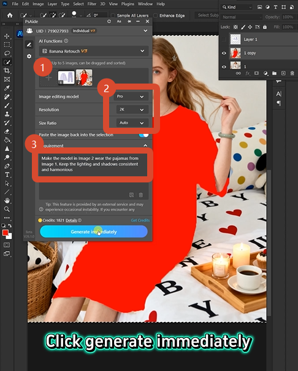Click the red foreground color swatch
The width and height of the screenshot is (298, 371).
[x=6, y=233]
